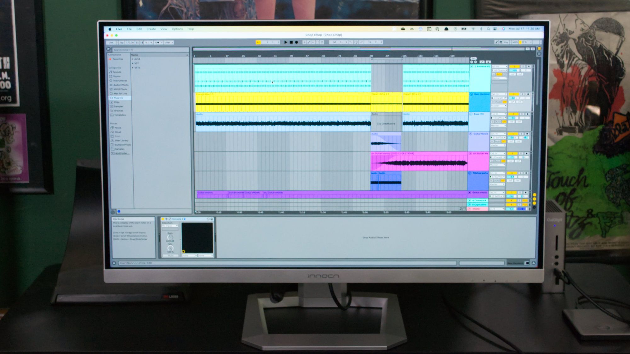Solo the Bass (DI) track
The image size is (630, 354).
522,114
